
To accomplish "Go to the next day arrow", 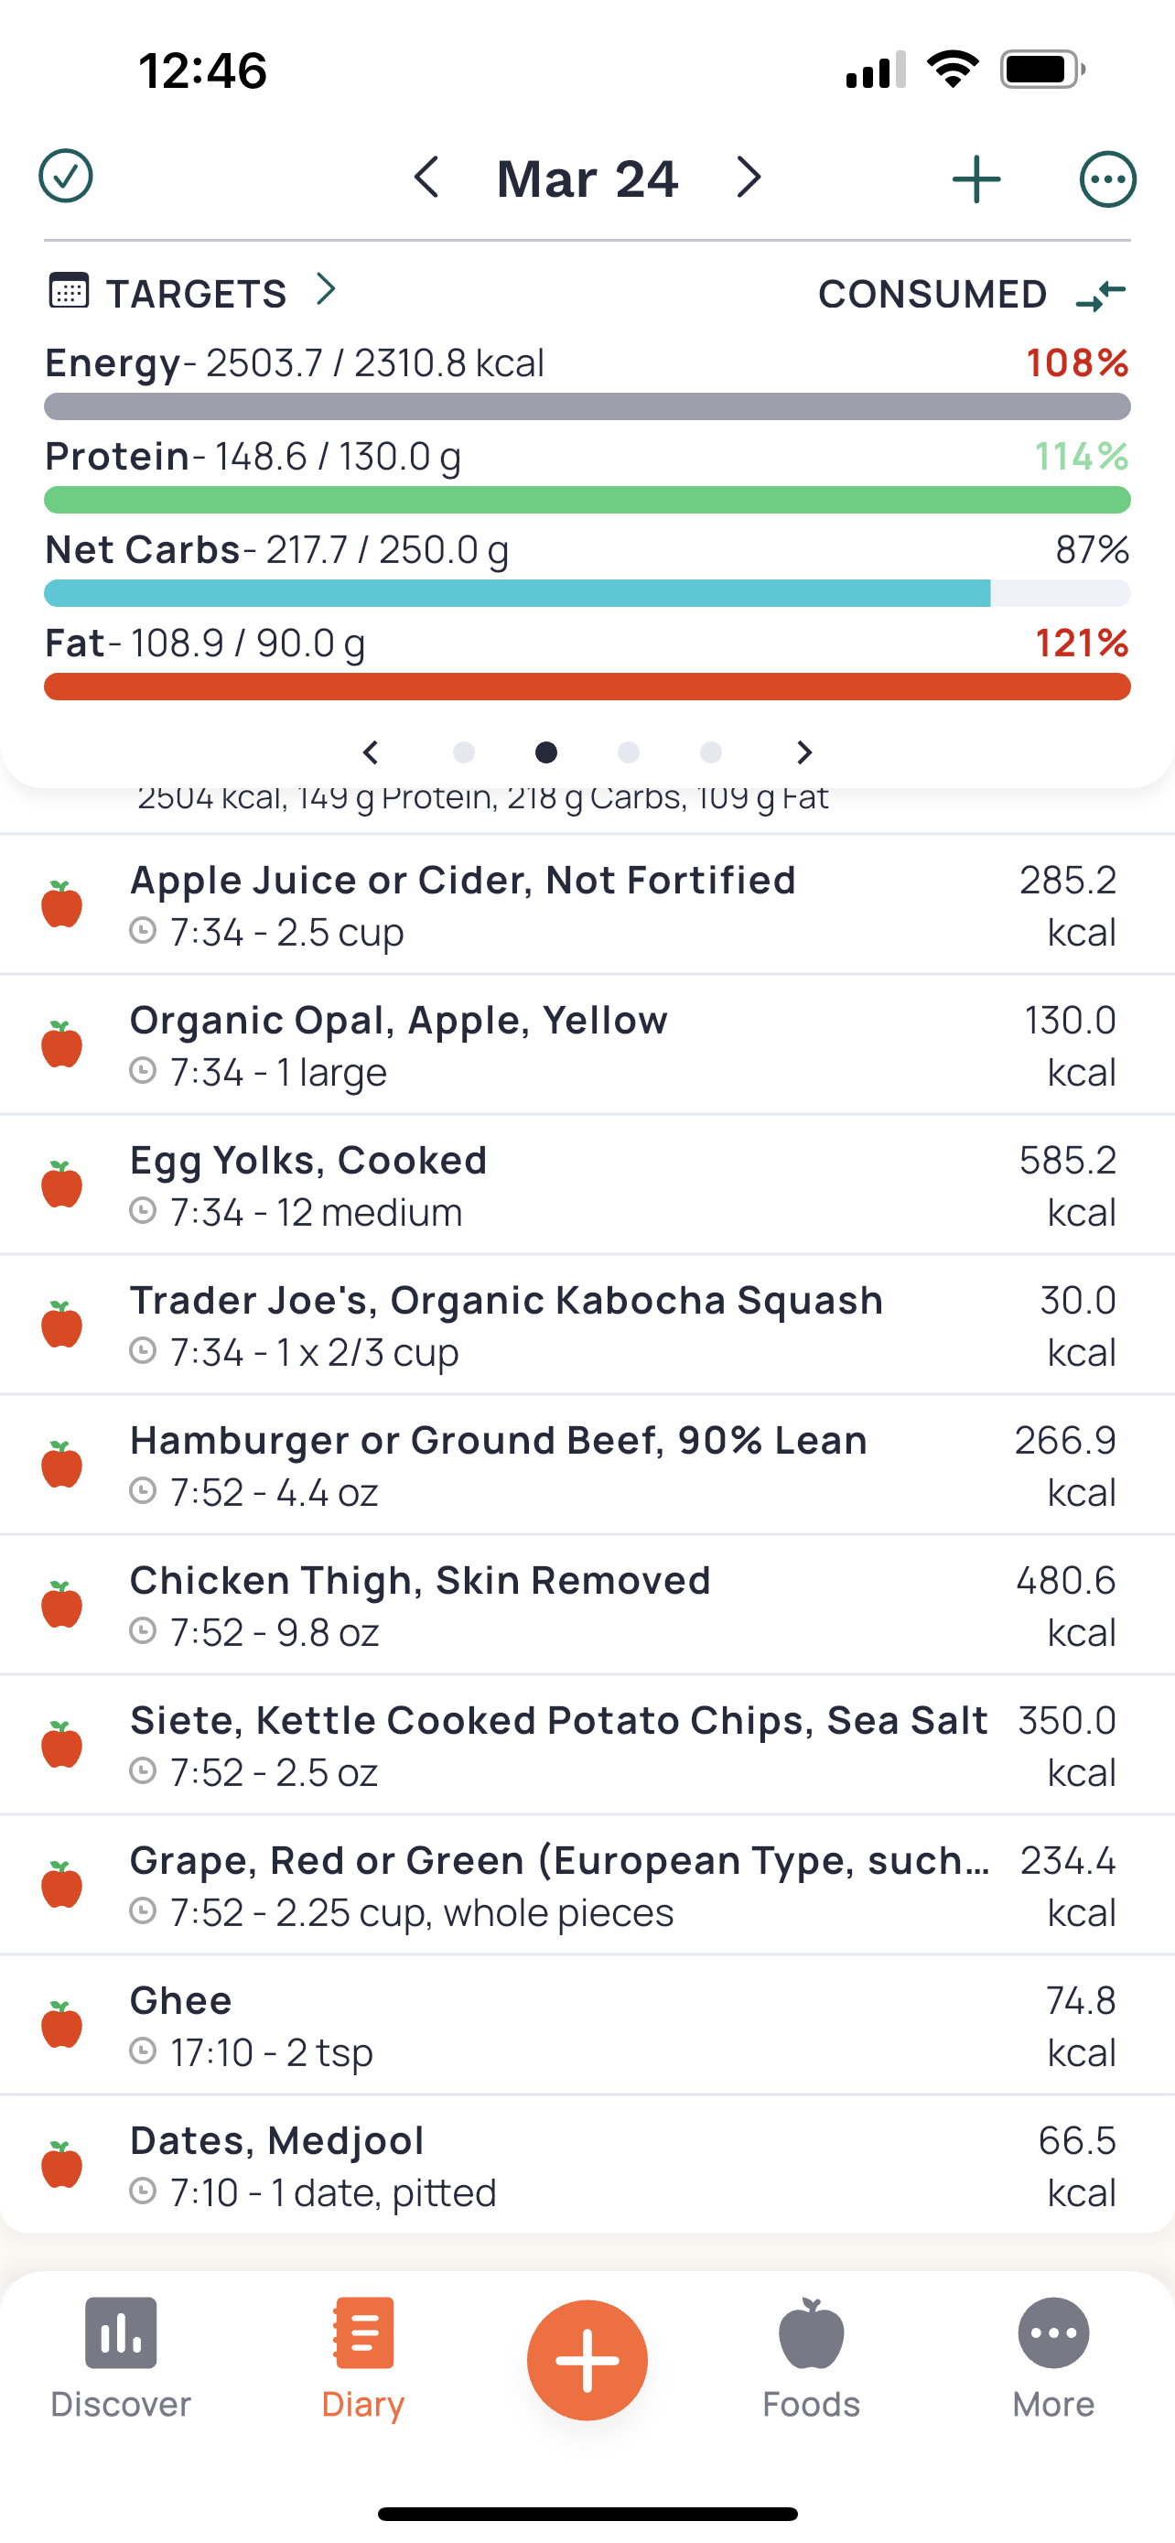I will [749, 178].
